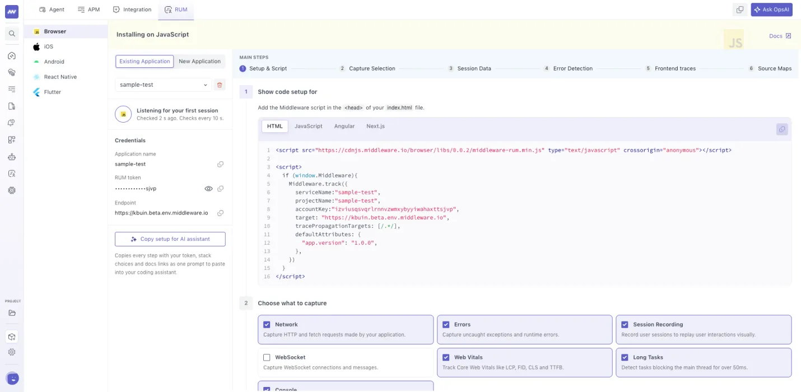The image size is (801, 392).
Task: Show the Angular code setup
Action: click(344, 126)
